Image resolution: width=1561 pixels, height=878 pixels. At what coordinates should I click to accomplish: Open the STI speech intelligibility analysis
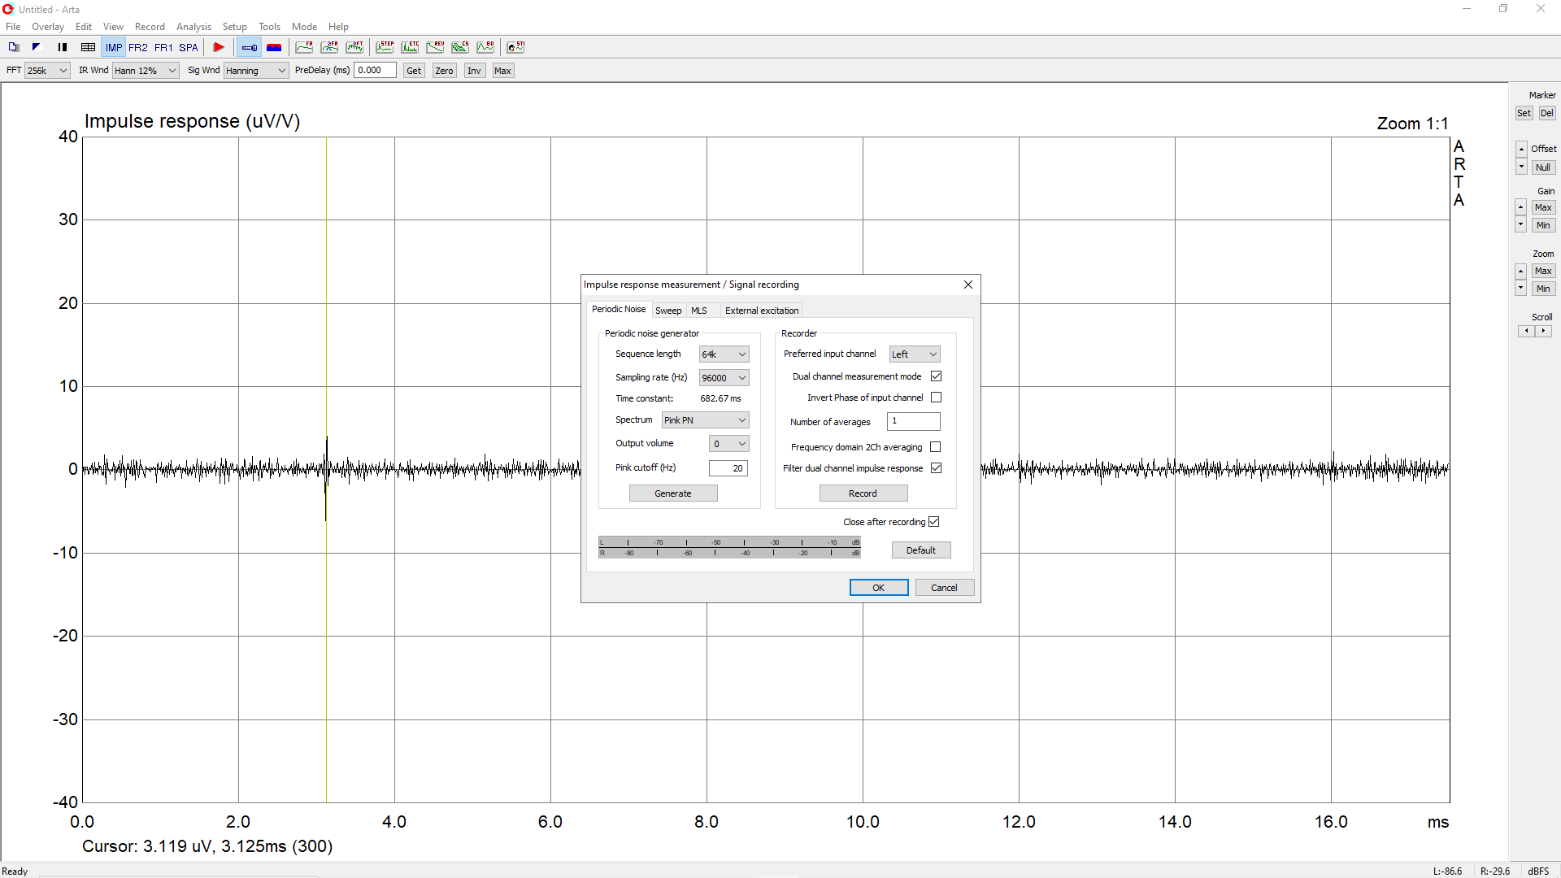(x=515, y=47)
